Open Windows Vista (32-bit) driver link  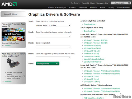(x=92, y=46)
